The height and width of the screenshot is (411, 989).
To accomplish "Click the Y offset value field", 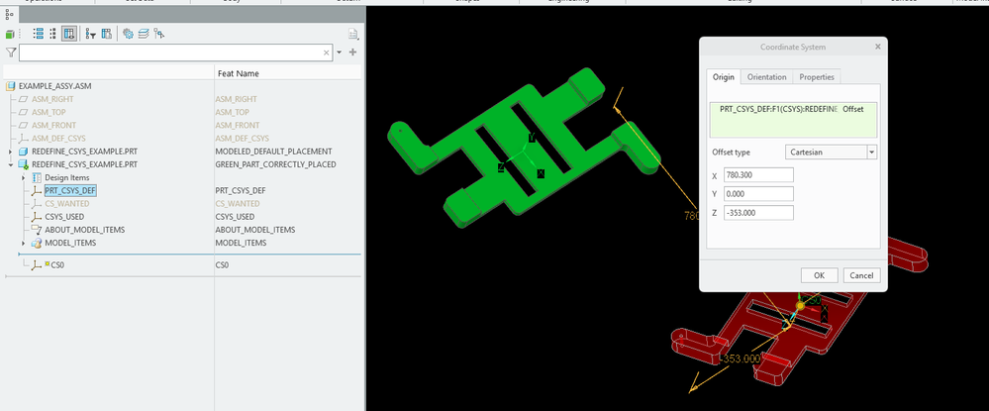I will (758, 194).
